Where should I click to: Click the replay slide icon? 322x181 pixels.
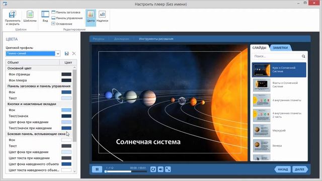click(x=153, y=169)
